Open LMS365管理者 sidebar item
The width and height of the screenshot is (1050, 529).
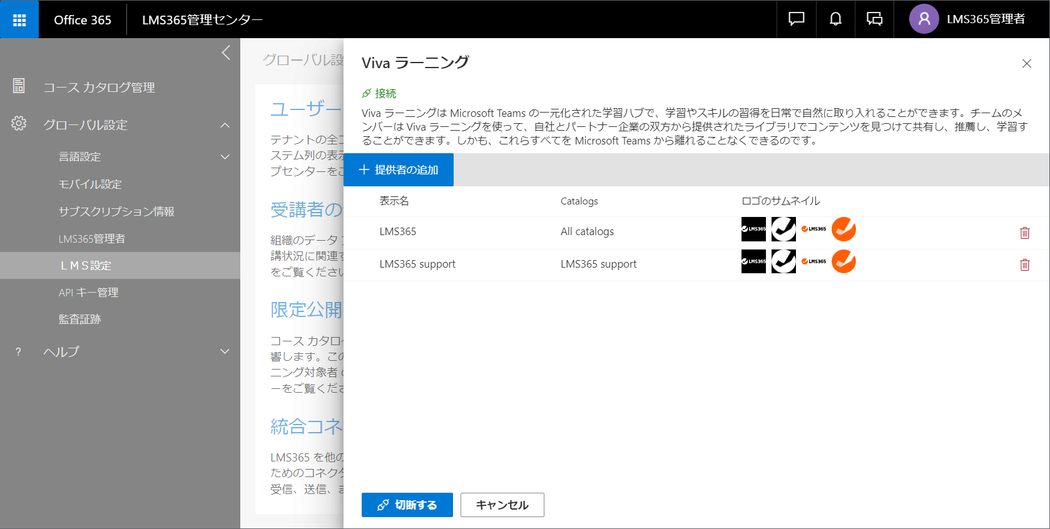click(x=92, y=239)
